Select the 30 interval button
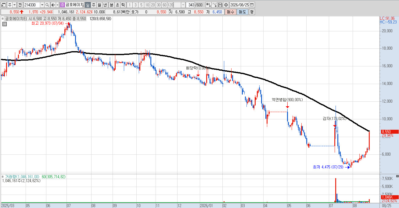Viewport: 399px width, 208px height. 159,5
